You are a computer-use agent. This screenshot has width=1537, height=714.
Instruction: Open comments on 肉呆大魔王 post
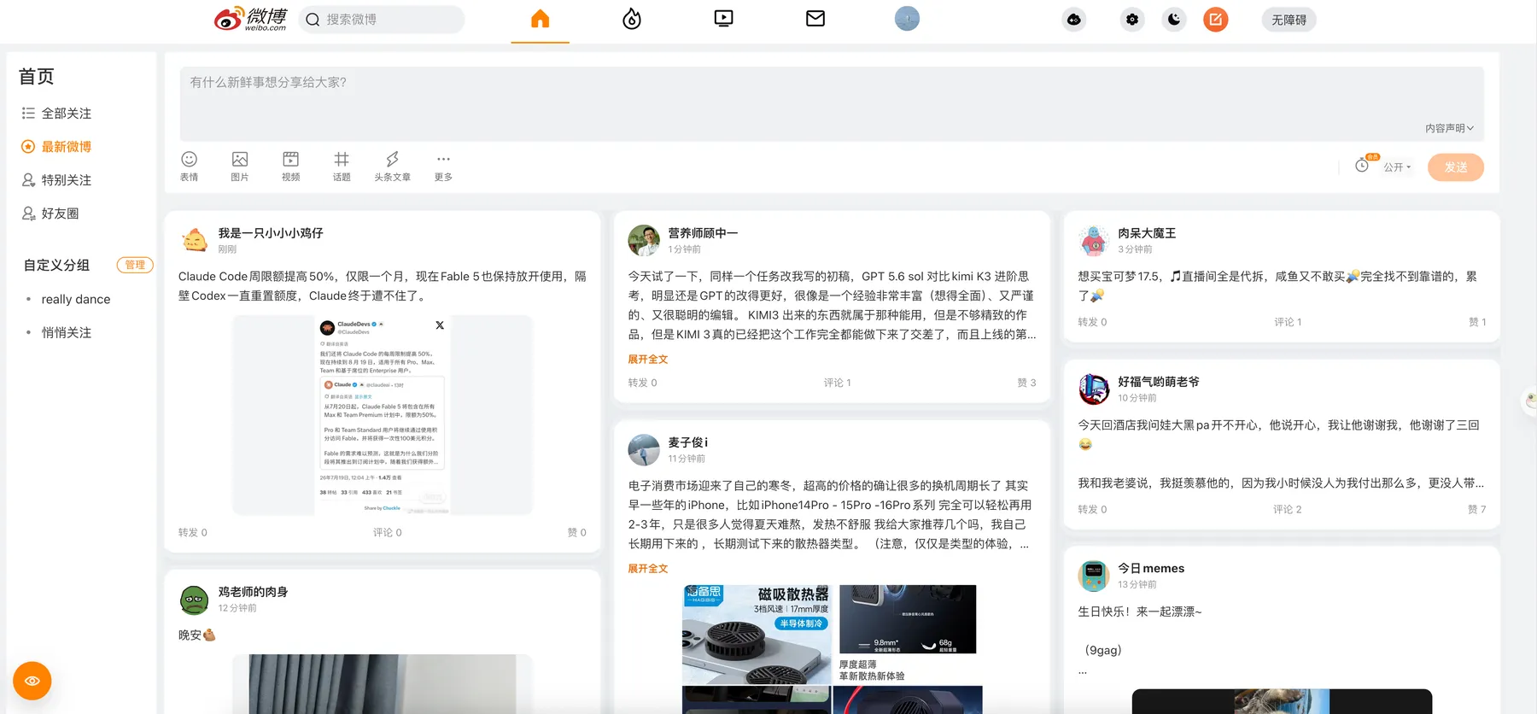coord(1288,322)
